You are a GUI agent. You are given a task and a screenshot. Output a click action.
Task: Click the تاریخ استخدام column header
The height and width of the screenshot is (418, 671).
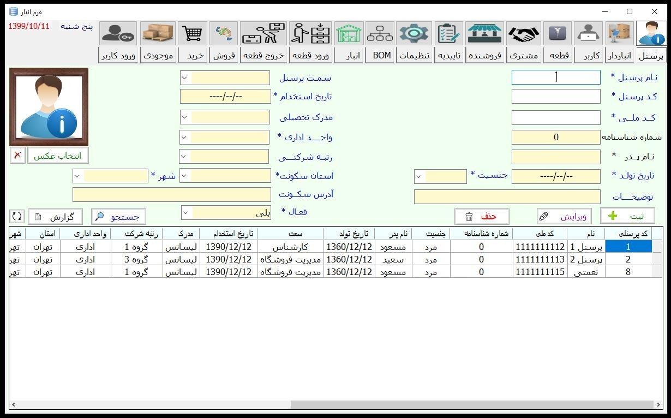pyautogui.click(x=229, y=234)
